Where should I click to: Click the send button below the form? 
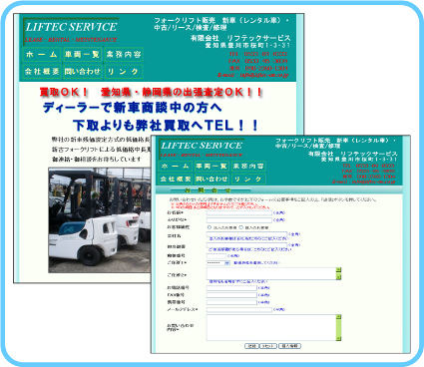(251, 346)
